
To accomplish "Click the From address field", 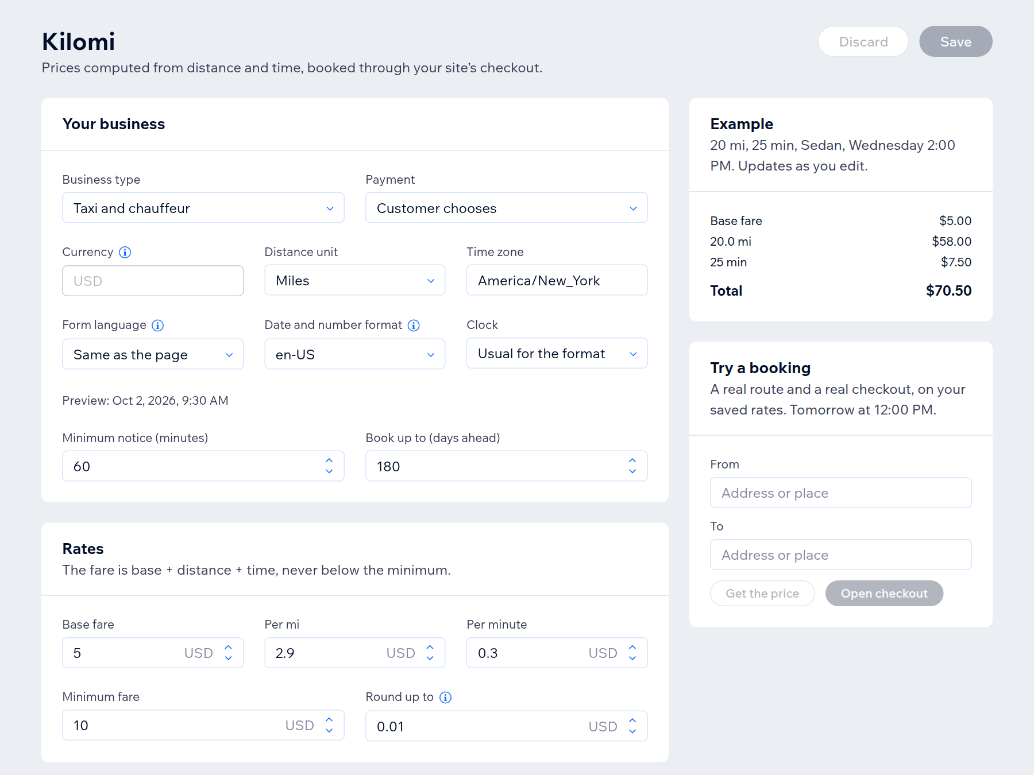I will [x=841, y=493].
